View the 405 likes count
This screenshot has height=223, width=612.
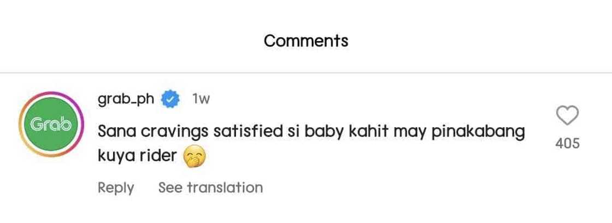point(567,143)
